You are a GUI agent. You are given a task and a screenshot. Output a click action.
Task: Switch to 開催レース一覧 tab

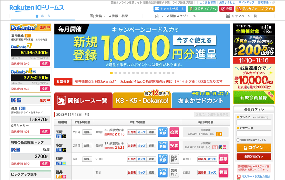tap(83, 101)
